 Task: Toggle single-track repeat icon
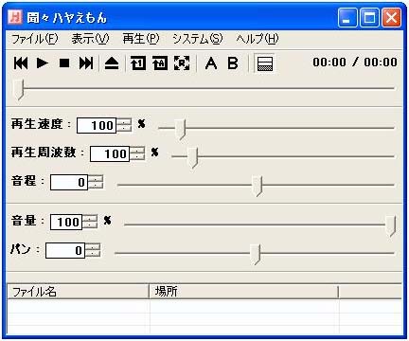138,63
